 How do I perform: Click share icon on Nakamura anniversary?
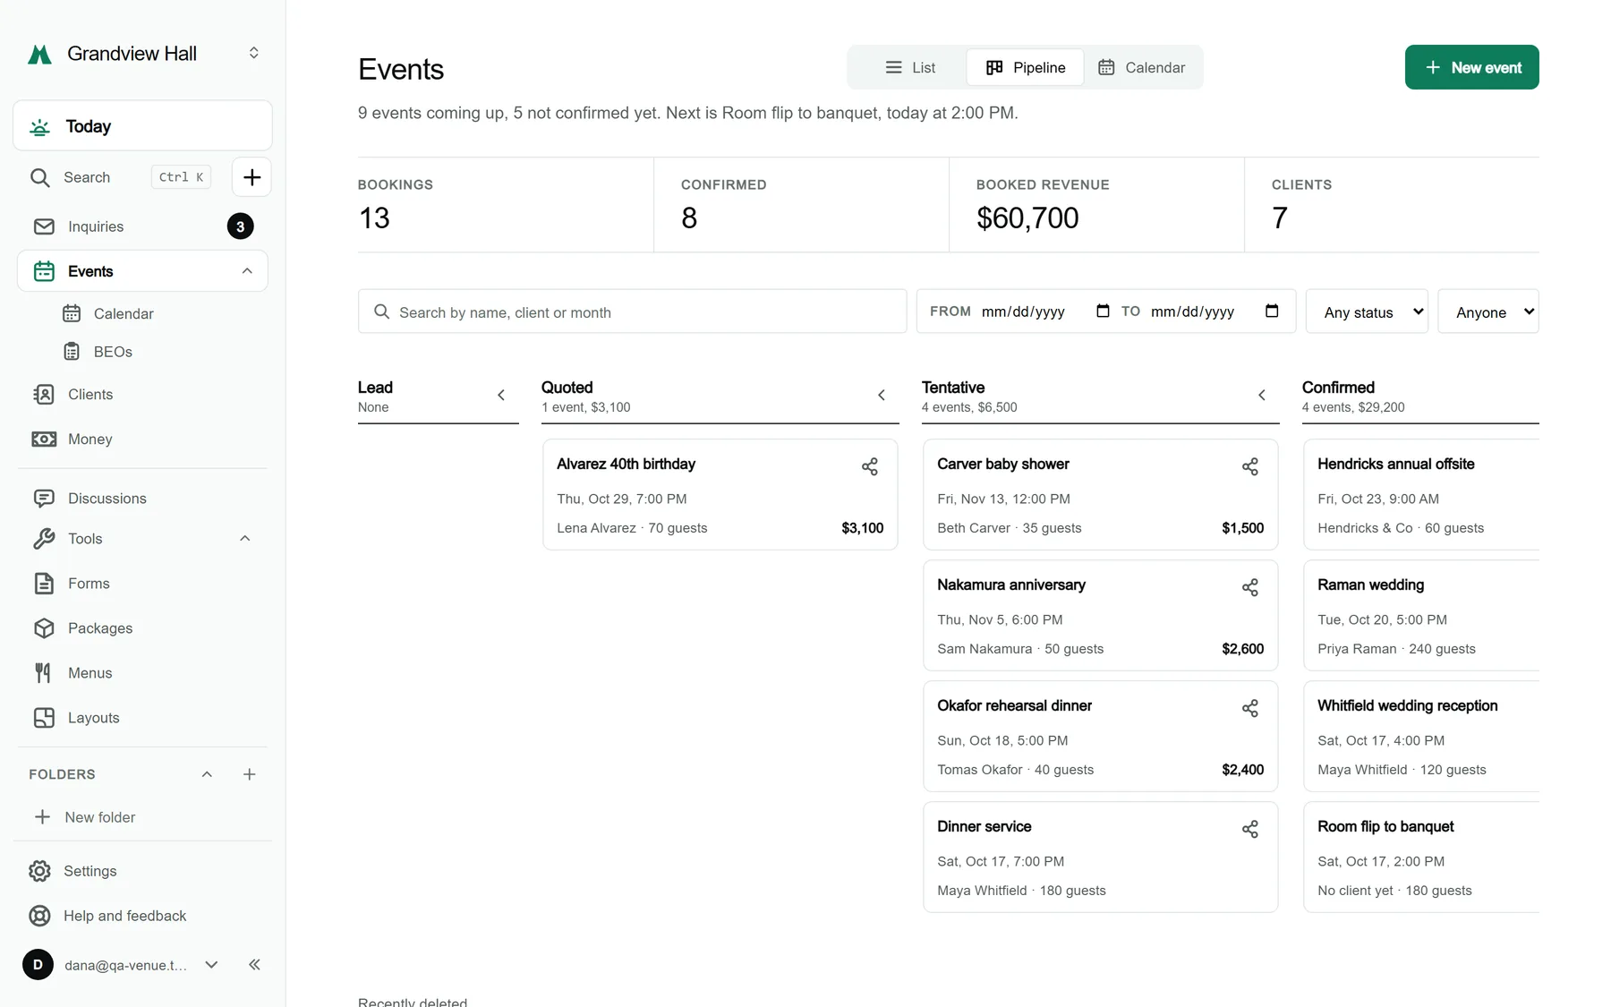coord(1249,587)
